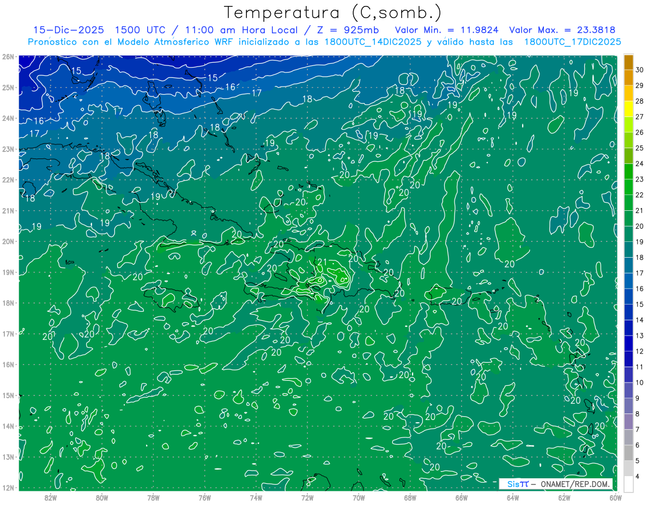This screenshot has height=505, width=654.
Task: Click the color scale label "7"
Action: 638,430
